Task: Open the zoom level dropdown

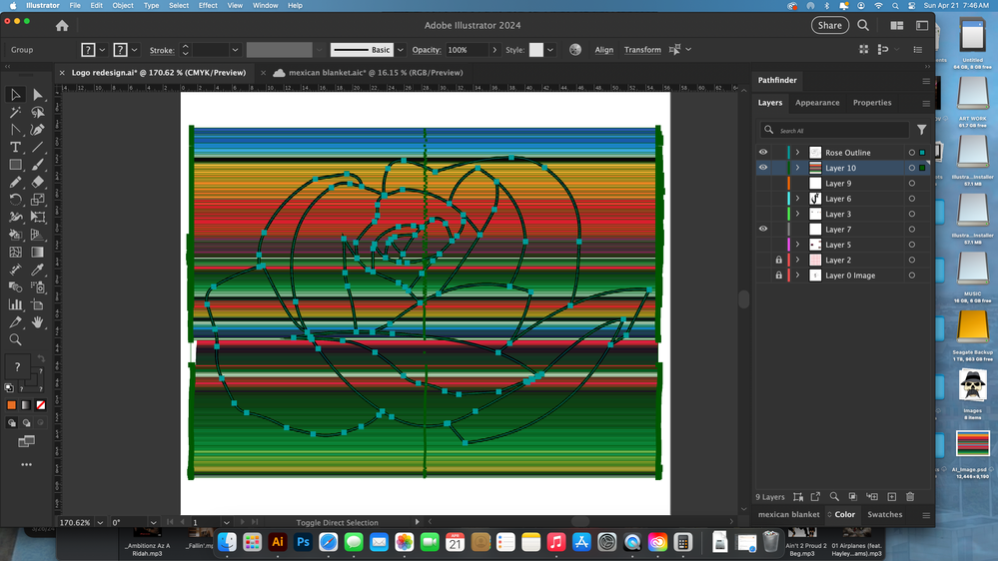Action: (100, 523)
